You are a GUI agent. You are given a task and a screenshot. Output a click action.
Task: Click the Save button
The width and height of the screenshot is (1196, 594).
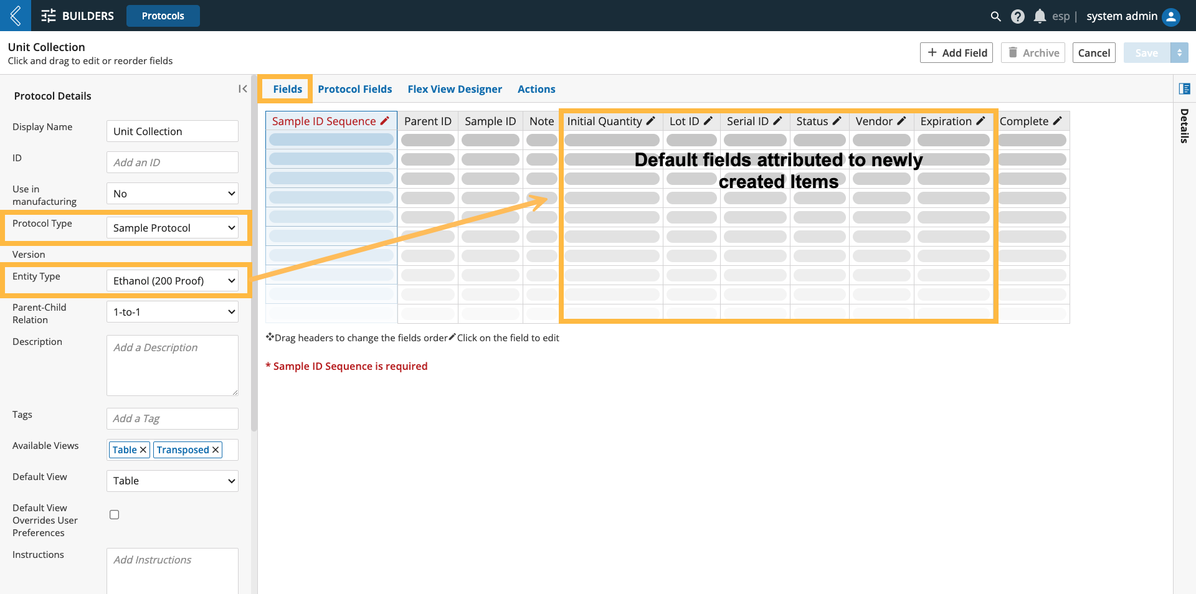pyautogui.click(x=1147, y=53)
